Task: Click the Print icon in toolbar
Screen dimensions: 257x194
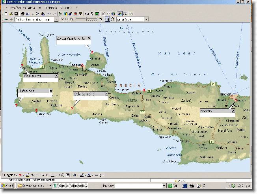Action: point(22,14)
